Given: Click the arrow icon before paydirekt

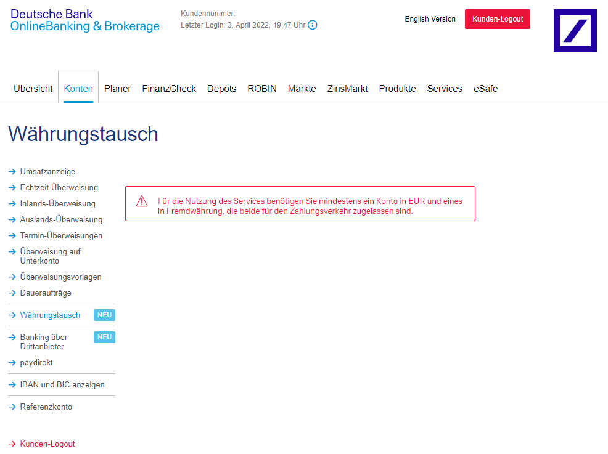Looking at the screenshot, I should (12, 363).
